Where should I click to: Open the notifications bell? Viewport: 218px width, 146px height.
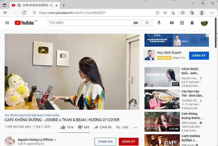point(192,23)
